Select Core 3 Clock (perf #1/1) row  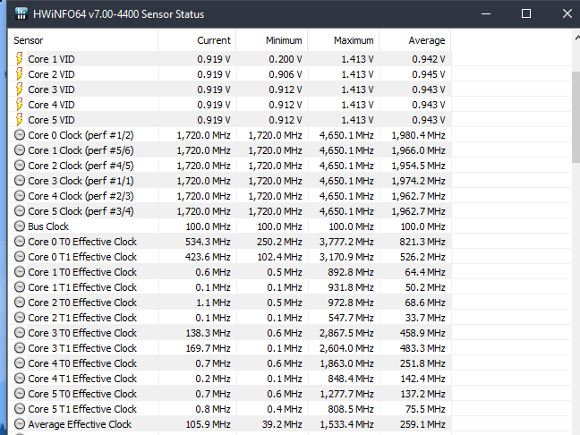[x=81, y=181]
